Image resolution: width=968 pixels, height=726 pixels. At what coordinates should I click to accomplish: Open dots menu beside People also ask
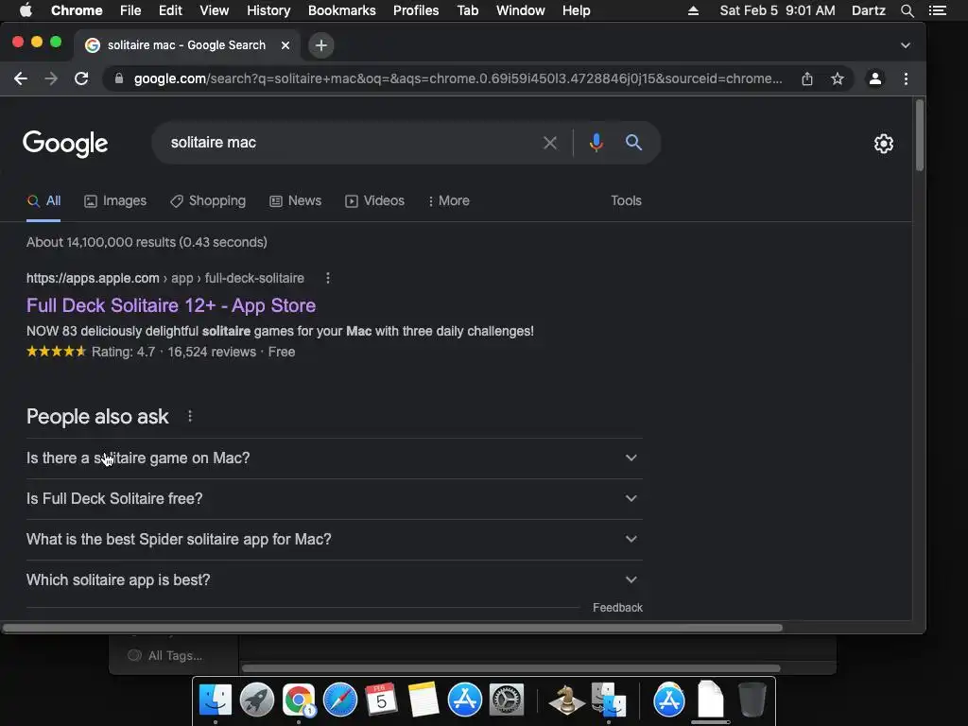pos(190,416)
